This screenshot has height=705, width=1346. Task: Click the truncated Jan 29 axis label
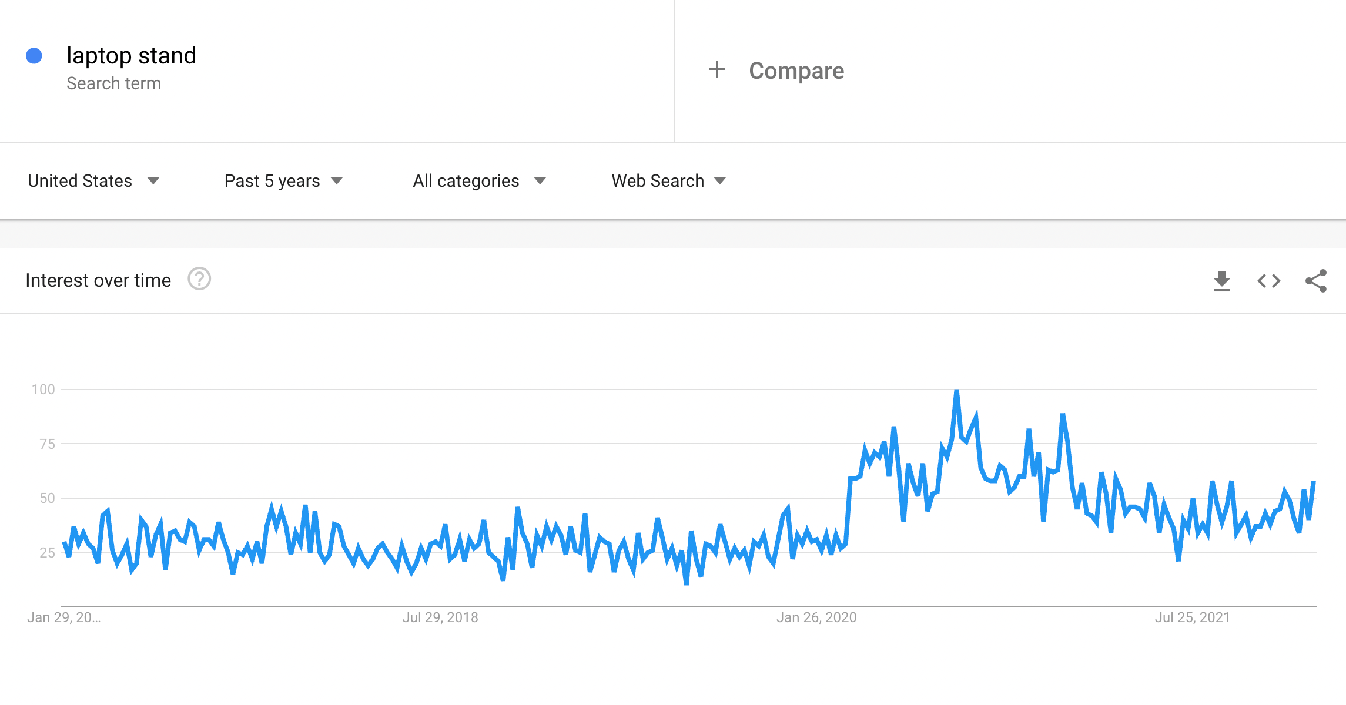[x=63, y=617]
